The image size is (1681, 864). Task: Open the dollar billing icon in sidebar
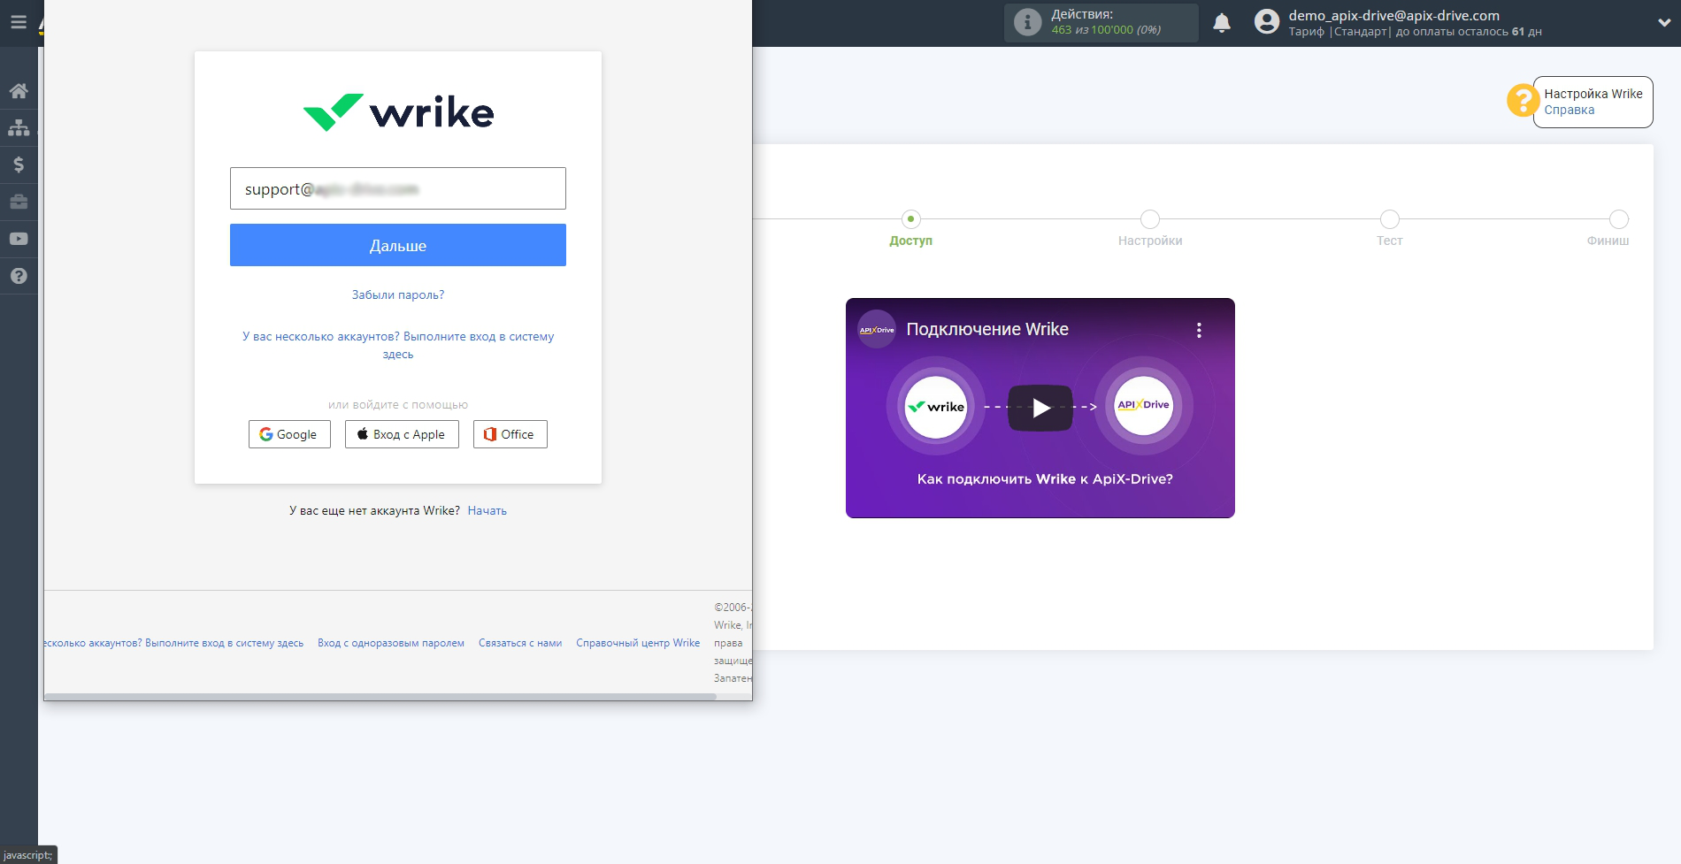pyautogui.click(x=19, y=164)
